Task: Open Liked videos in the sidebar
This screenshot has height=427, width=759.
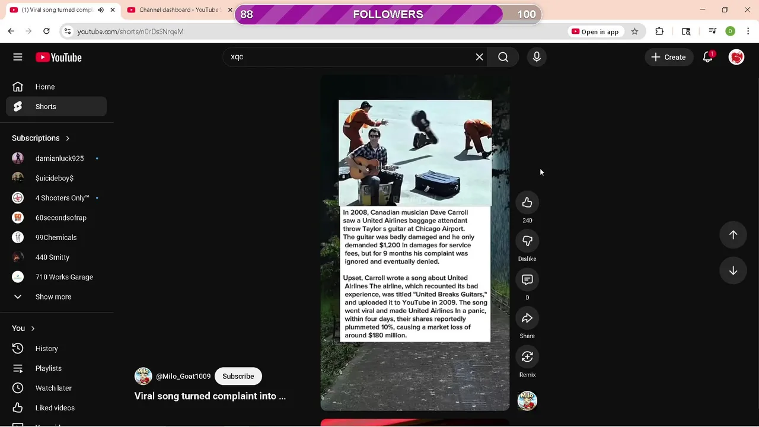Action: pyautogui.click(x=56, y=408)
